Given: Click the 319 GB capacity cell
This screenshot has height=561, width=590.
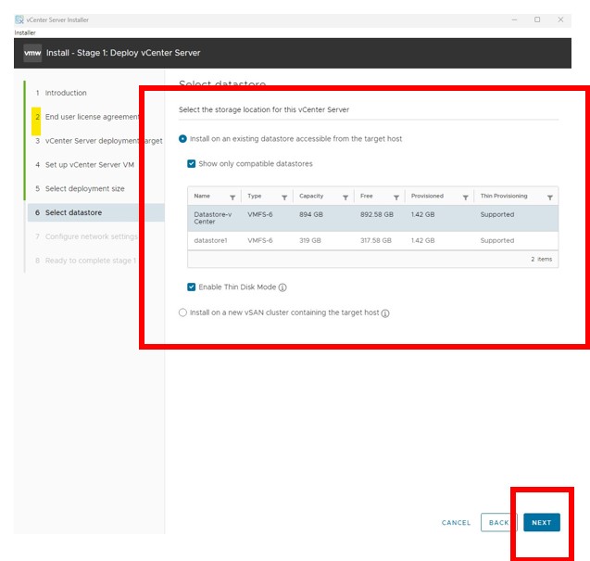Looking at the screenshot, I should click(x=310, y=240).
